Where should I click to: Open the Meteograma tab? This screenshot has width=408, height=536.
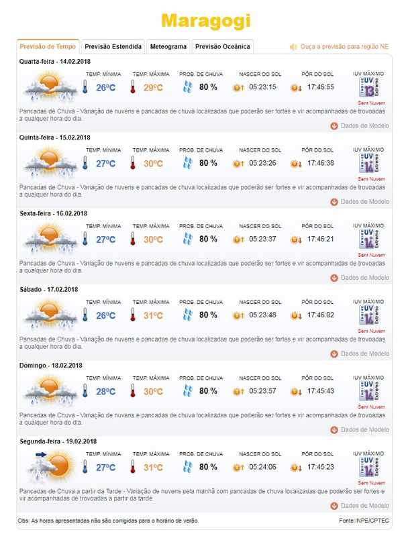pyautogui.click(x=168, y=46)
